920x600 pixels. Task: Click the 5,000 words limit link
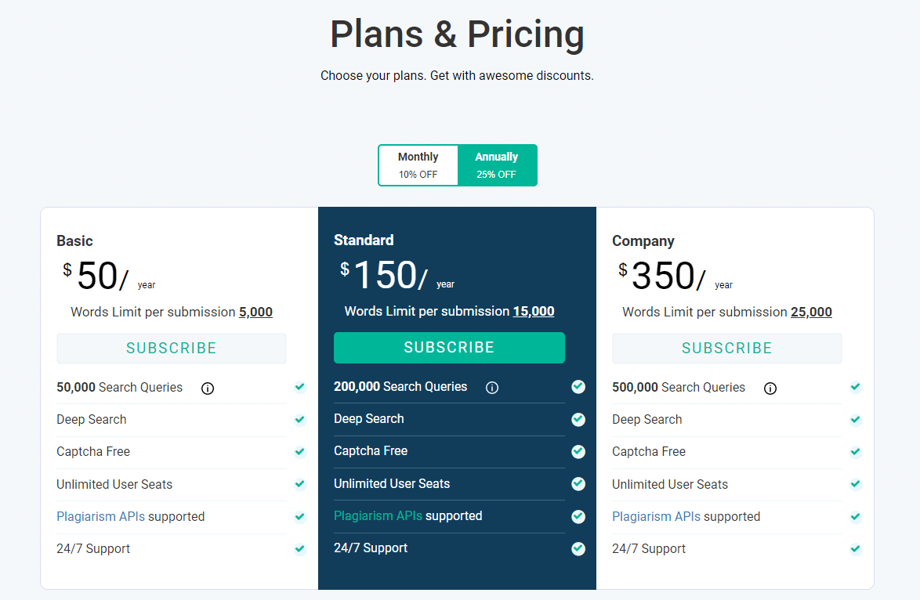click(x=255, y=312)
